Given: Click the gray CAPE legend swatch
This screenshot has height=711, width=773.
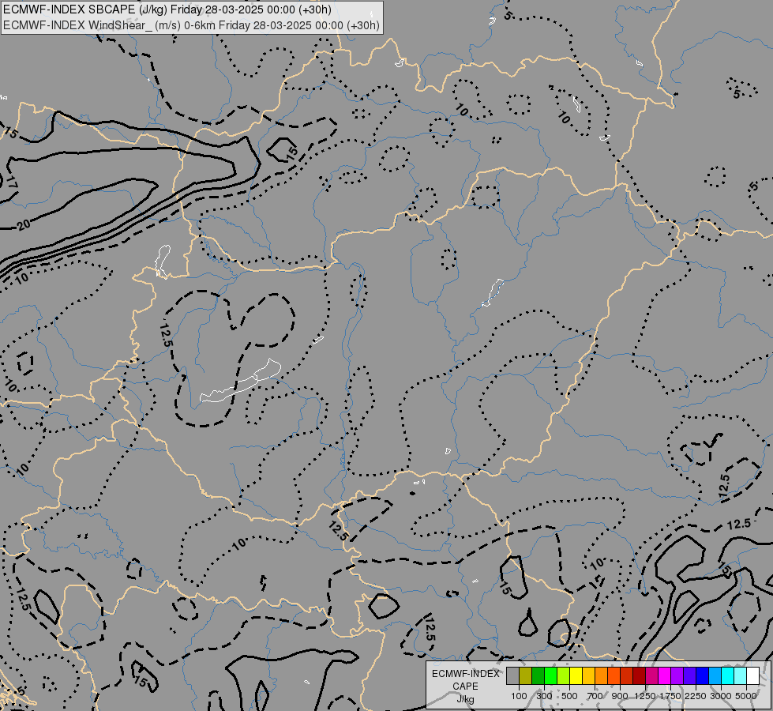Looking at the screenshot, I should click(512, 676).
